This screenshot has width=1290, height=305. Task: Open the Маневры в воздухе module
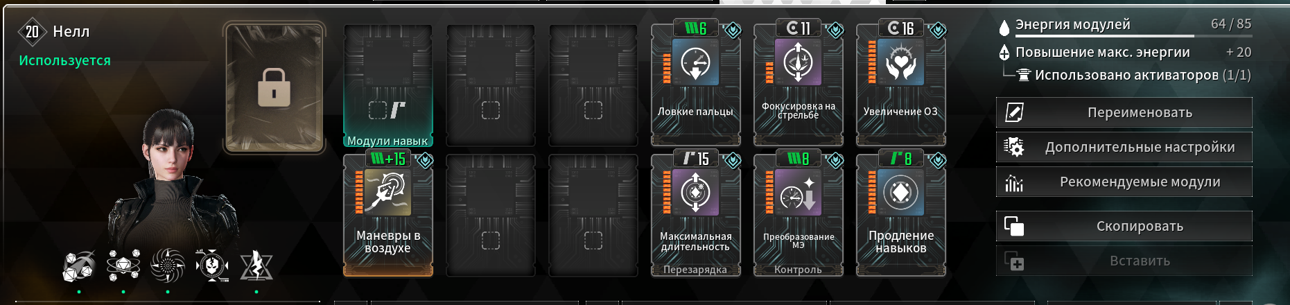(x=388, y=214)
